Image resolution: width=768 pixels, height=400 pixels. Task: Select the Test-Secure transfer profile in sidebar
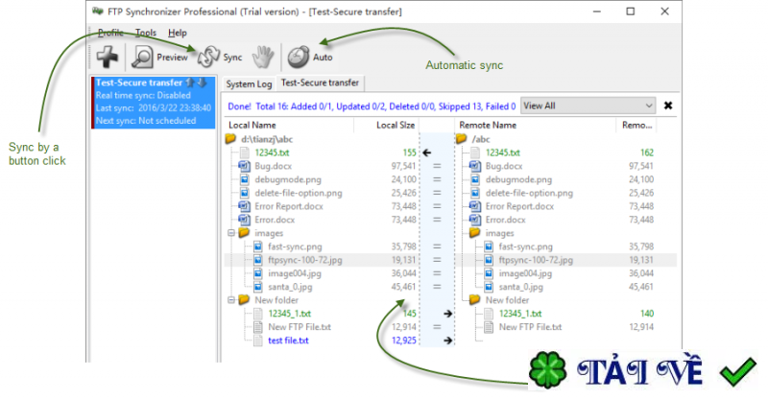pyautogui.click(x=154, y=102)
